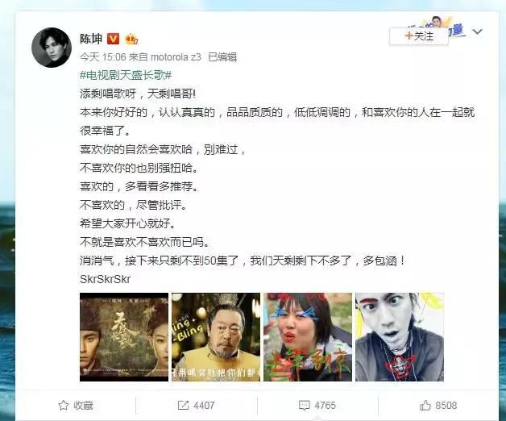506x421 pixels.
Task: Click the repost share icon
Action: click(183, 405)
